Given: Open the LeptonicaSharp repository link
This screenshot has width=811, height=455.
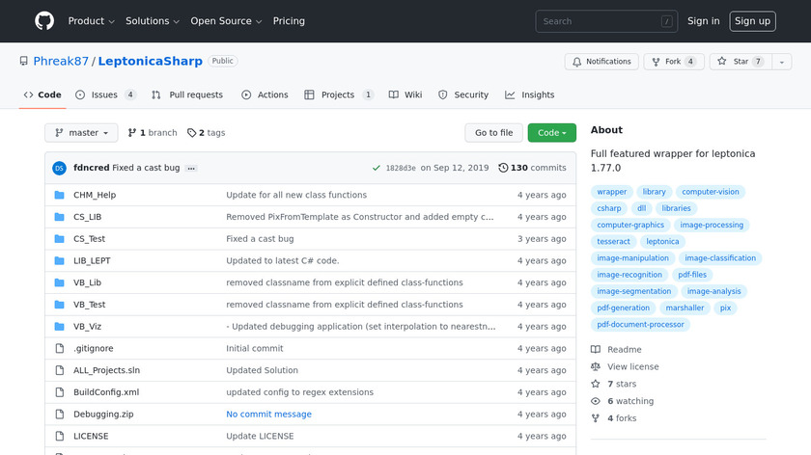Looking at the screenshot, I should coord(150,61).
